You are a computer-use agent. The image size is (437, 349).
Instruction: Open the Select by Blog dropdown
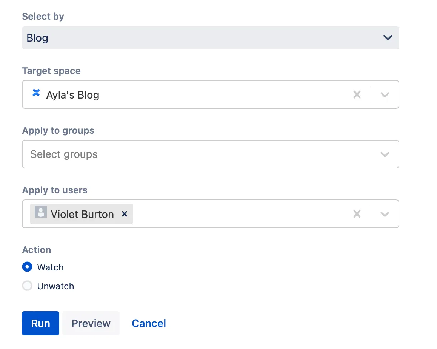211,38
